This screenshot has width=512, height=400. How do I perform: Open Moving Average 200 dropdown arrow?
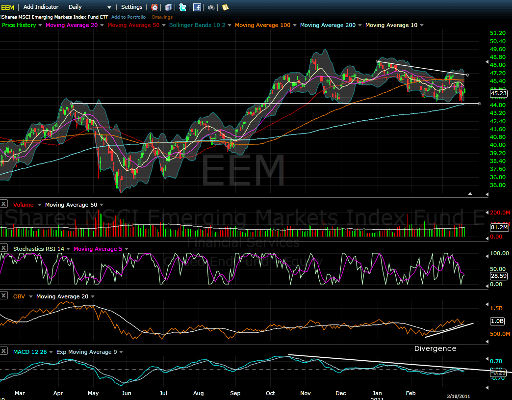click(x=360, y=25)
